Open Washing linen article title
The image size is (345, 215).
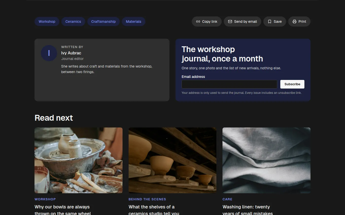click(x=248, y=210)
